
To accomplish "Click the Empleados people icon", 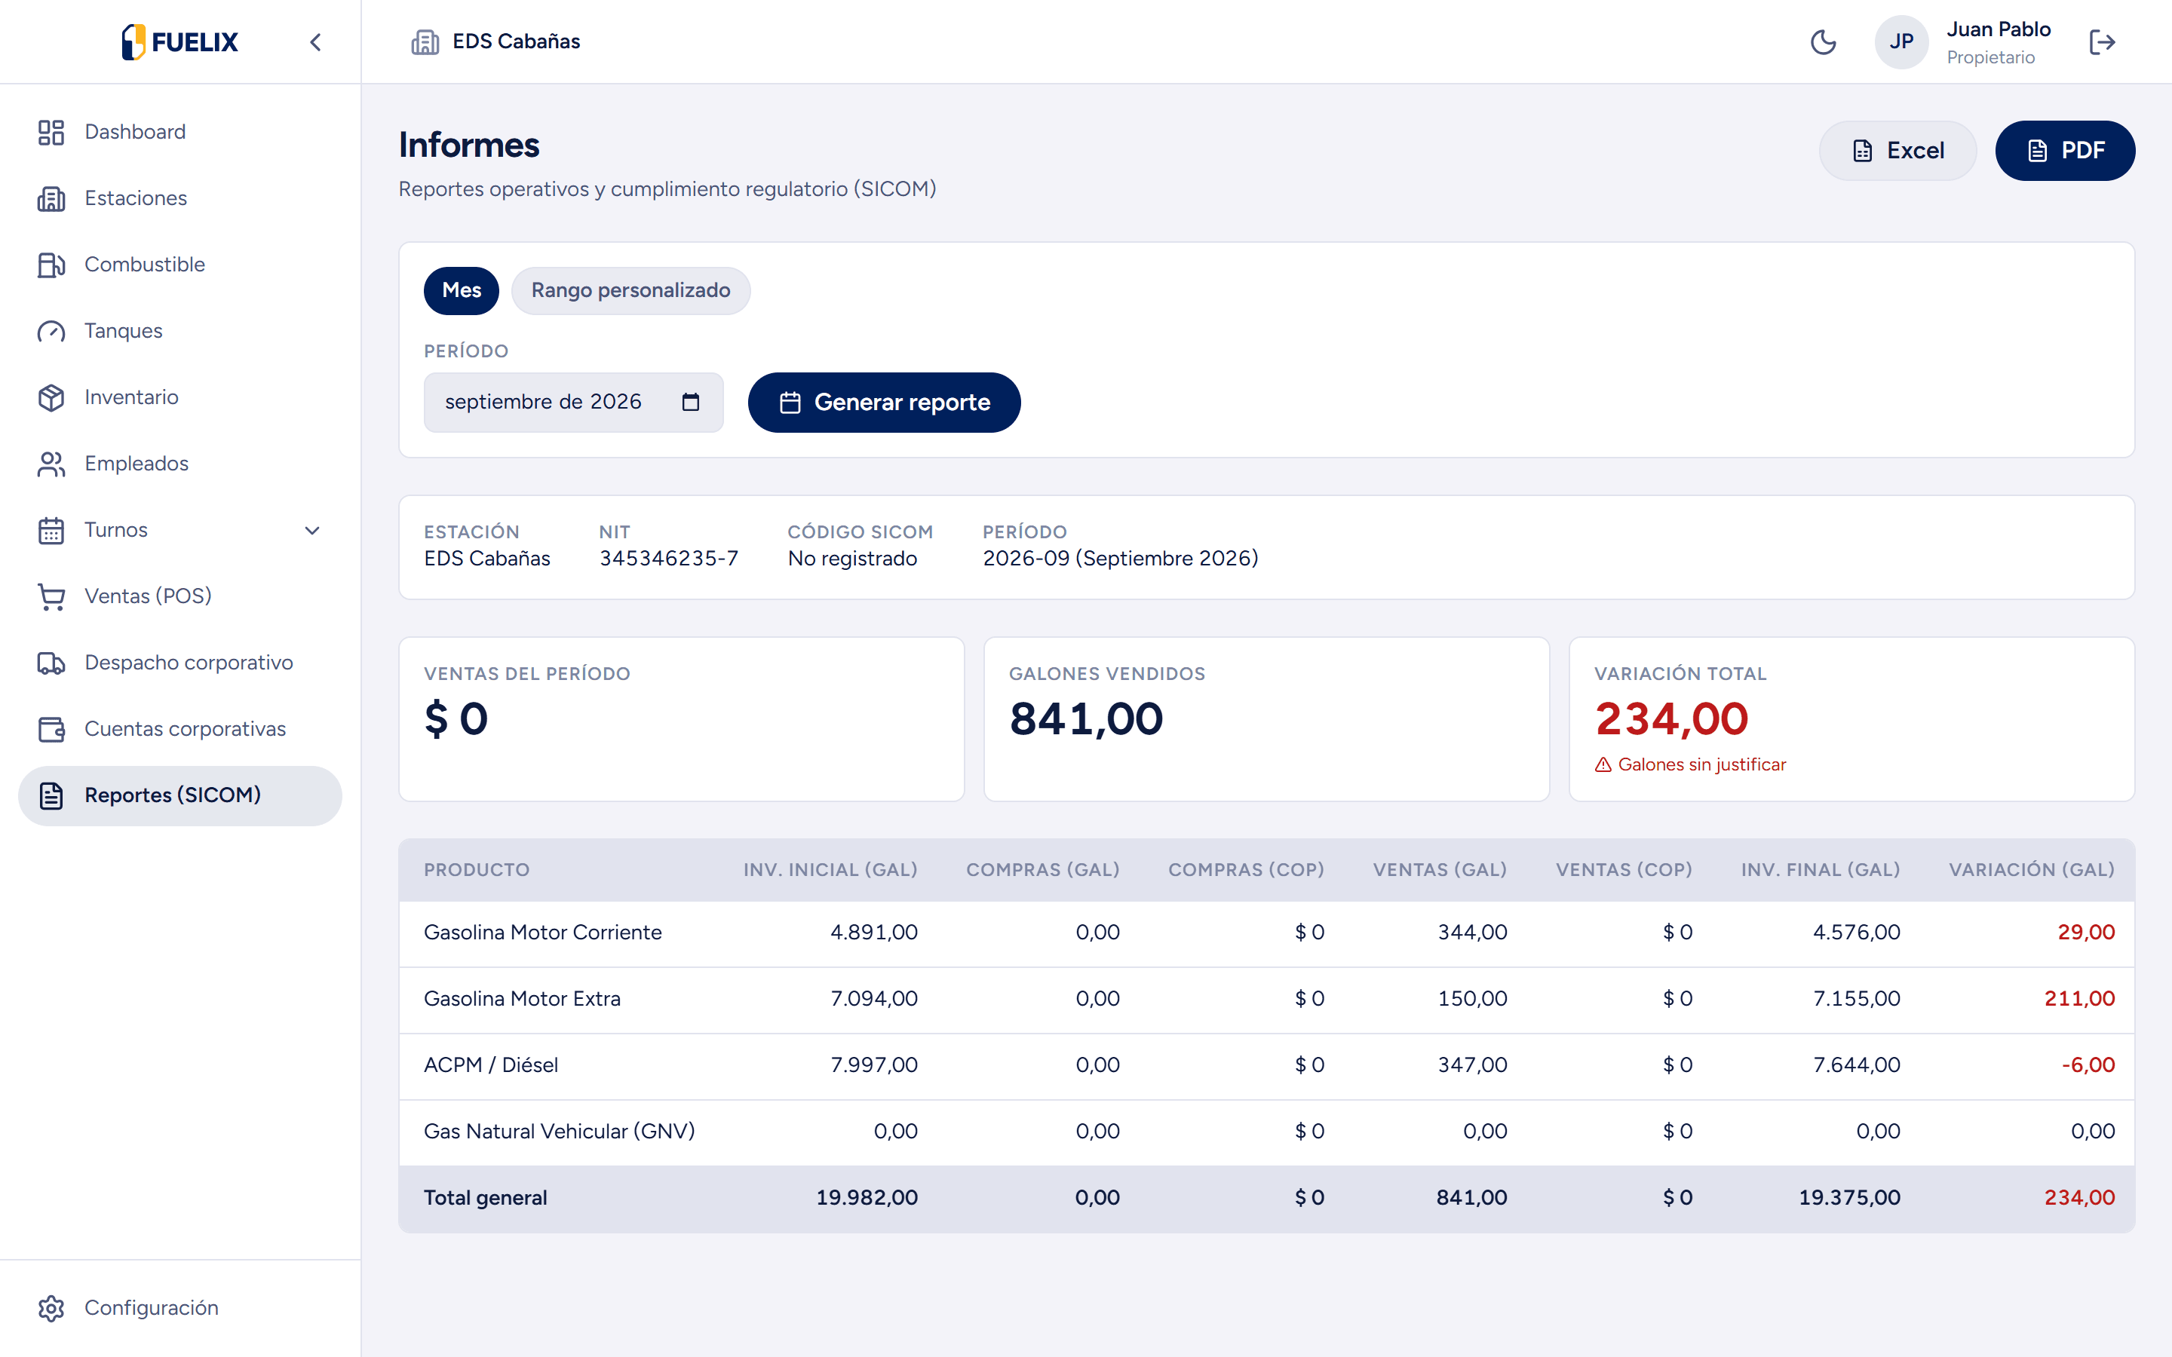I will [x=51, y=464].
